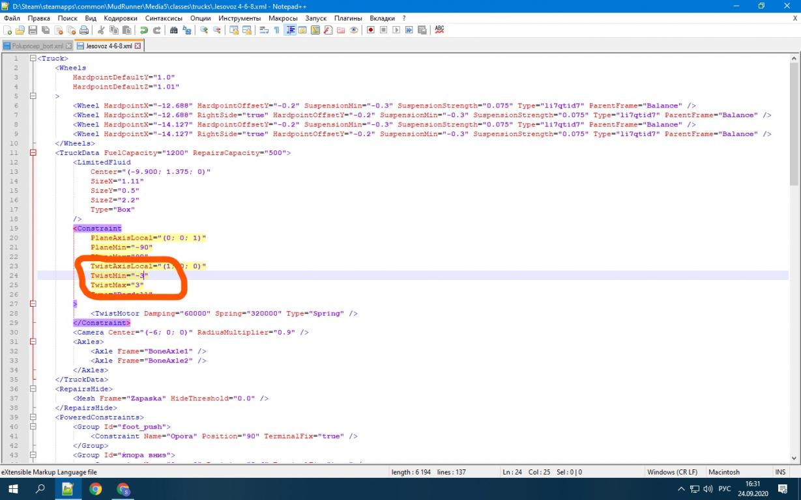
Task: Open Find with the binoculars icon
Action: [174, 31]
